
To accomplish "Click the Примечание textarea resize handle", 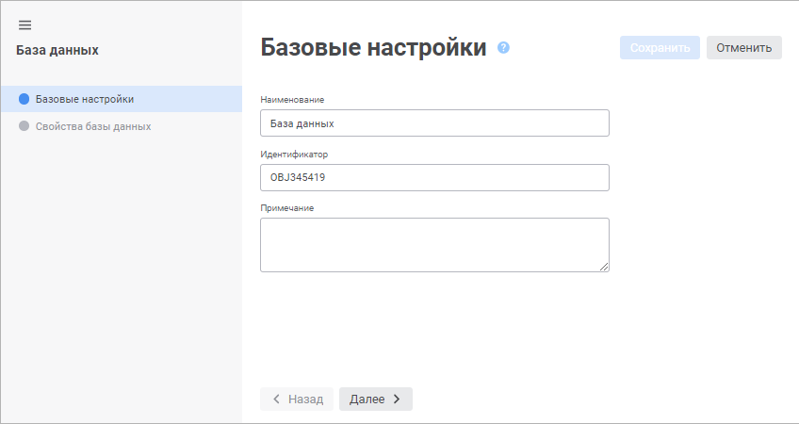I will 604,267.
